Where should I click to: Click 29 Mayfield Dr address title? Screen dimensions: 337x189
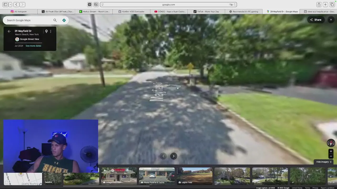[23, 31]
